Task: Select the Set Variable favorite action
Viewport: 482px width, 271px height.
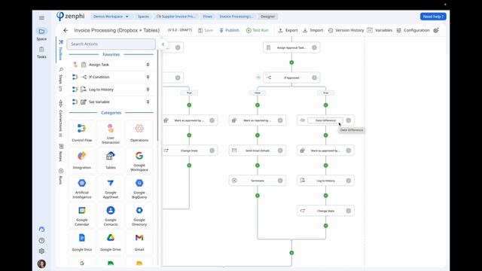Action: [x=111, y=102]
